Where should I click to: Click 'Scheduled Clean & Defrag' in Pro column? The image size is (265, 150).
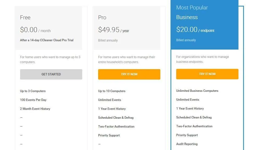click(x=116, y=118)
